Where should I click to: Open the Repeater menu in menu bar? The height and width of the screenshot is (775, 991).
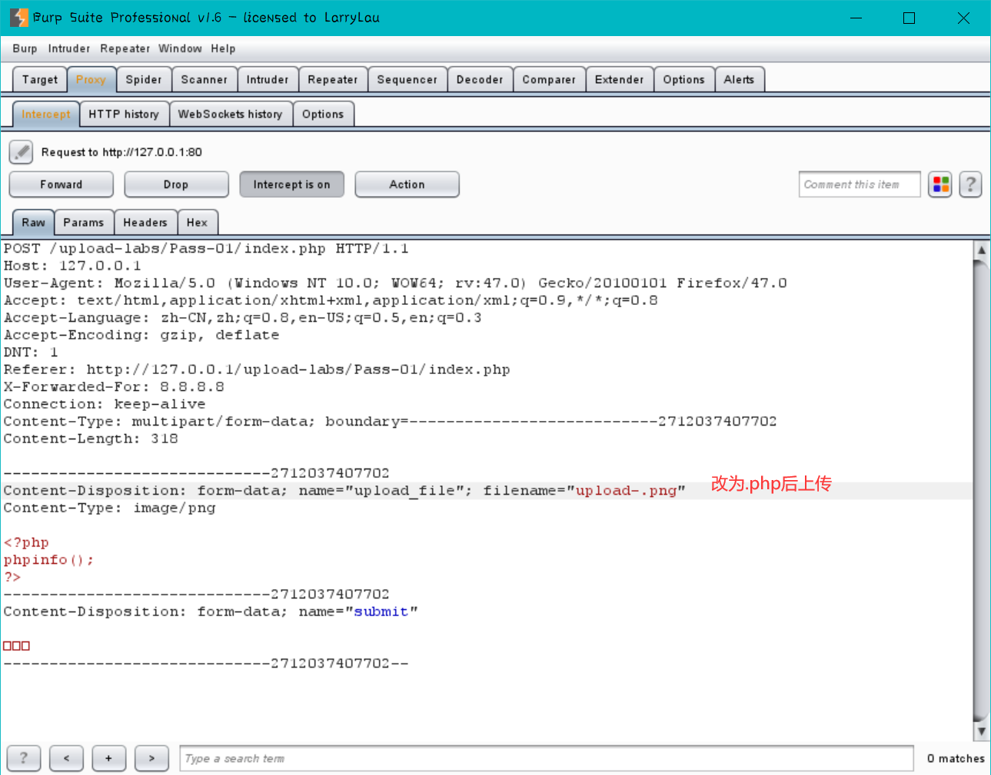125,48
